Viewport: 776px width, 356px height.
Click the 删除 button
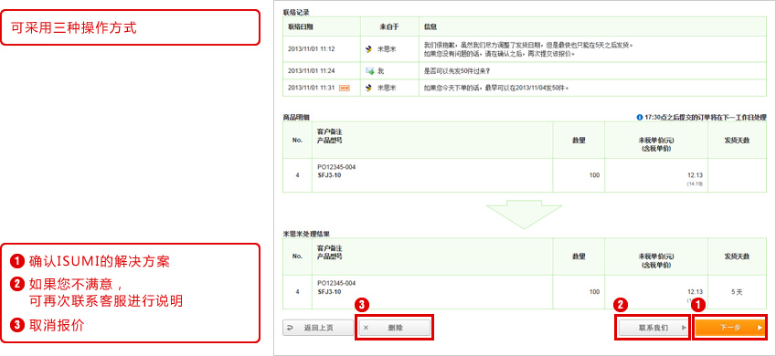click(395, 328)
